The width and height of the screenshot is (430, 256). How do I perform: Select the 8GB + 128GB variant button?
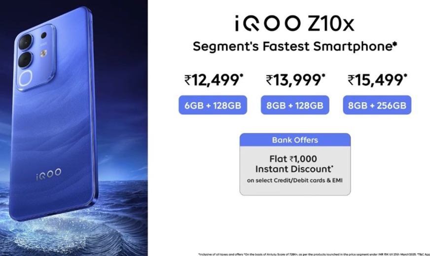coord(295,105)
